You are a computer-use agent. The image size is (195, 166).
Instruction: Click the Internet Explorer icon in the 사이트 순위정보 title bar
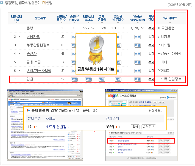pyautogui.click(x=107, y=90)
